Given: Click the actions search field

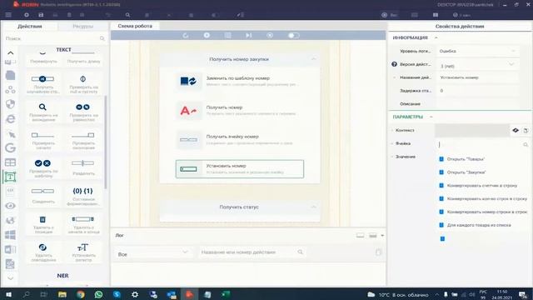Looking at the screenshot, I should tap(54, 38).
